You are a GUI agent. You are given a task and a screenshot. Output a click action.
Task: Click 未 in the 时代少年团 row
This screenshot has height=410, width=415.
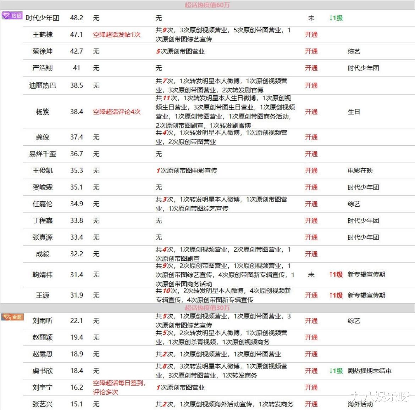(311, 18)
